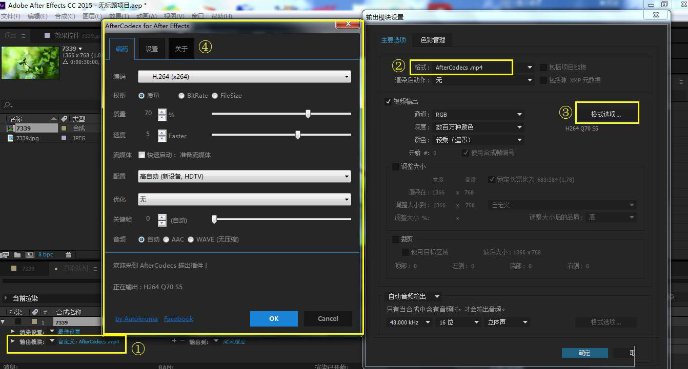Click the project search magnifier icon
Screen dimensions: 688x369
coord(7,105)
